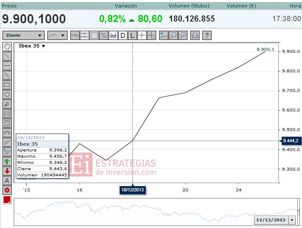The width and height of the screenshot is (302, 228).
Task: Select the horizontal line tool
Action: tap(7, 66)
